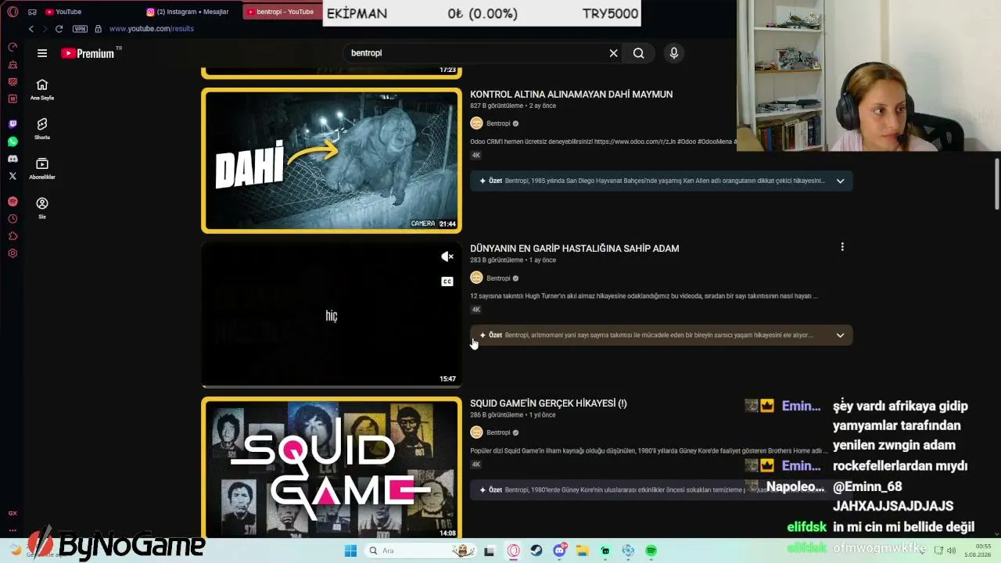1001x563 pixels.
Task: Open Ana Sayfa in YouTube sidebar
Action: [x=42, y=89]
